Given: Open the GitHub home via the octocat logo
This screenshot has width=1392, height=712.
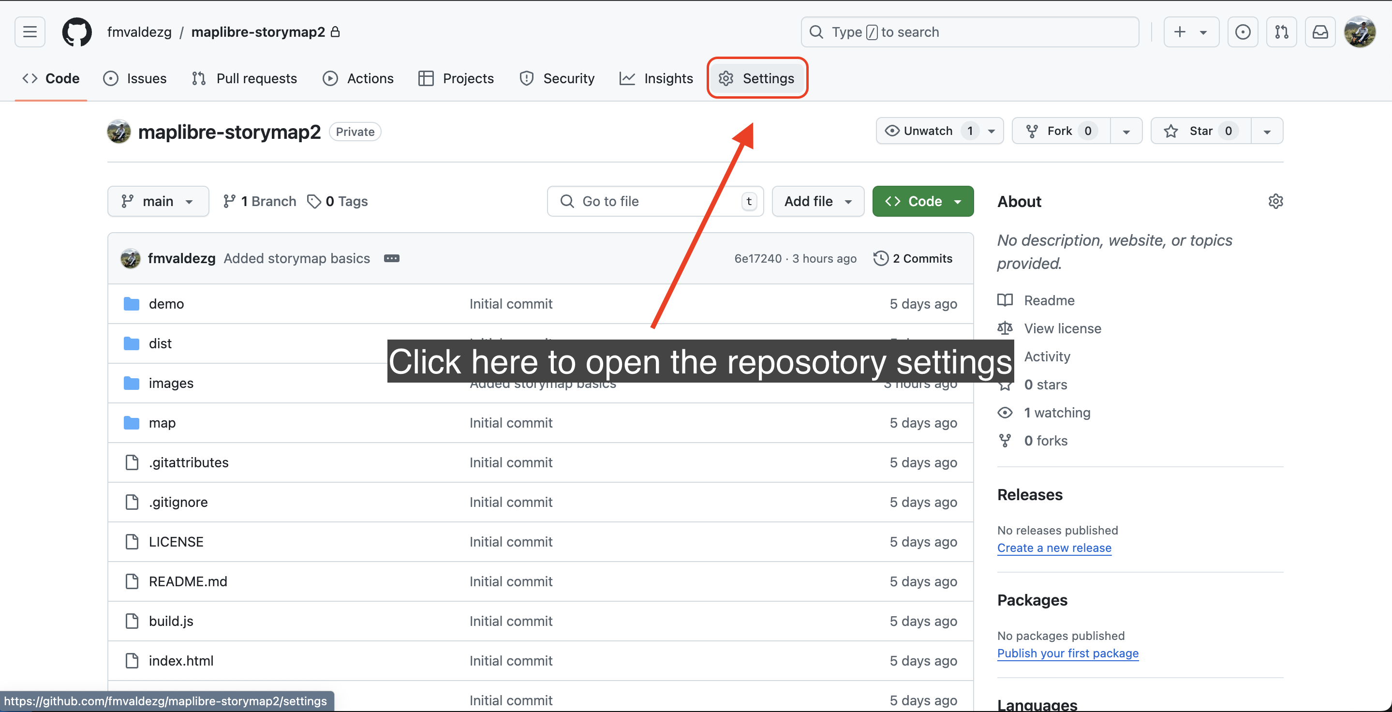Looking at the screenshot, I should [x=76, y=32].
